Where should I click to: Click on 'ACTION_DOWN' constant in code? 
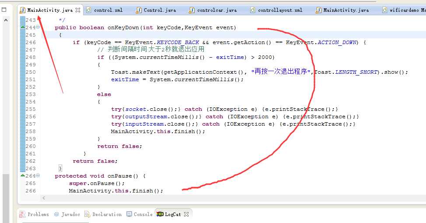point(337,42)
